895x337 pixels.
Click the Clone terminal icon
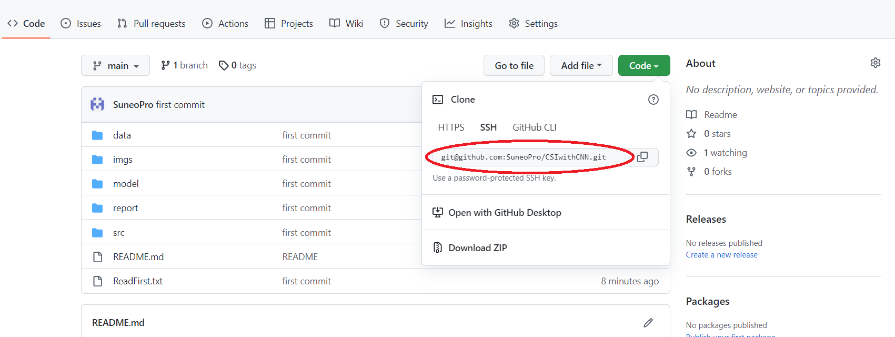pos(438,100)
